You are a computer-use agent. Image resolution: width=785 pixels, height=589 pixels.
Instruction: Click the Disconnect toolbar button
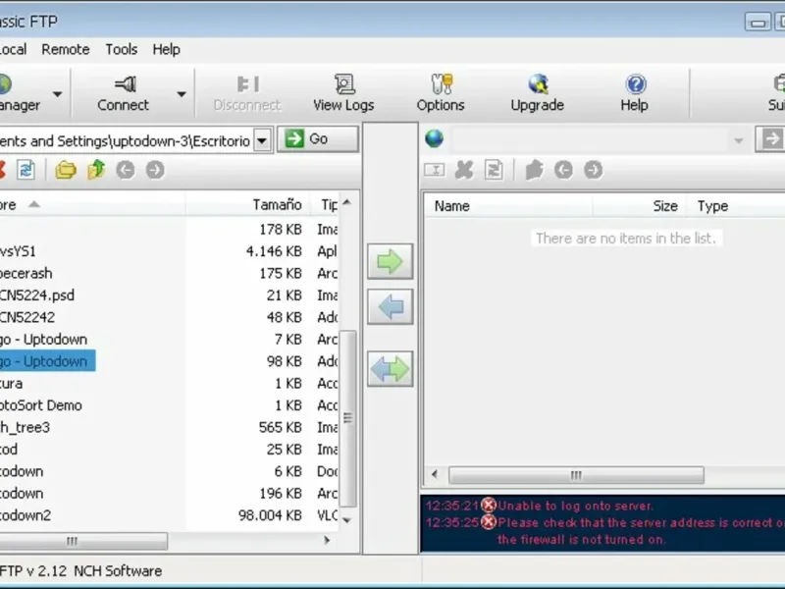(x=247, y=93)
